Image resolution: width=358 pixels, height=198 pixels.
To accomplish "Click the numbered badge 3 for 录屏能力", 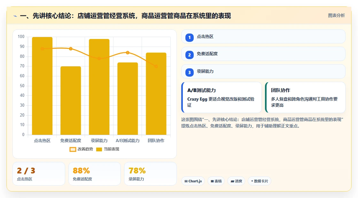I will 189,72.
